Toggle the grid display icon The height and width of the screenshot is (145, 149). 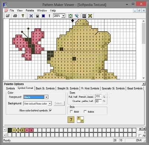point(84,16)
